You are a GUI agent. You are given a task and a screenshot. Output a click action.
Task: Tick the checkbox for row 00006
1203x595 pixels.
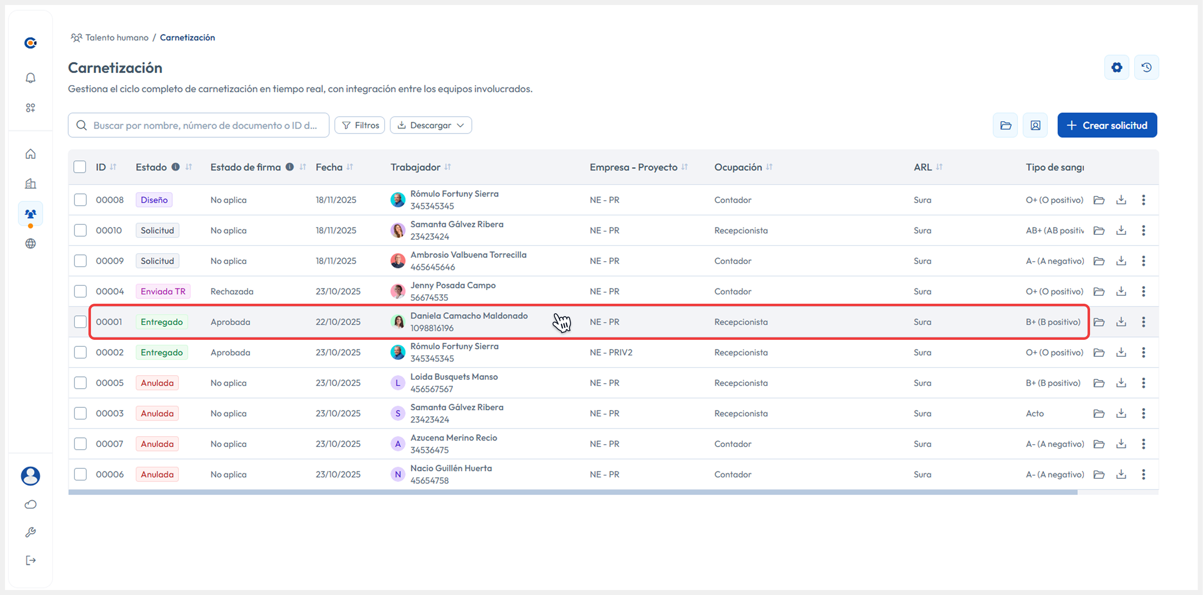click(80, 475)
